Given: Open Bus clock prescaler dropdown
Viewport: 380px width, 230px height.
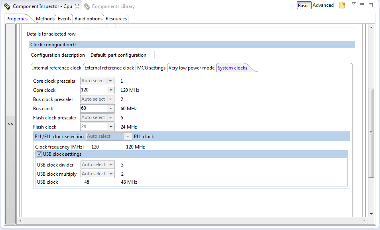Looking at the screenshot, I should (110, 99).
